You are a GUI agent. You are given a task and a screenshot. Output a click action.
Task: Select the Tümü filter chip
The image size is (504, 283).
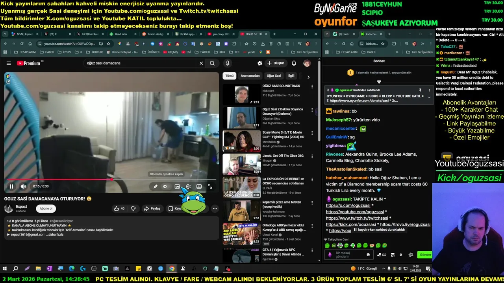click(x=229, y=76)
